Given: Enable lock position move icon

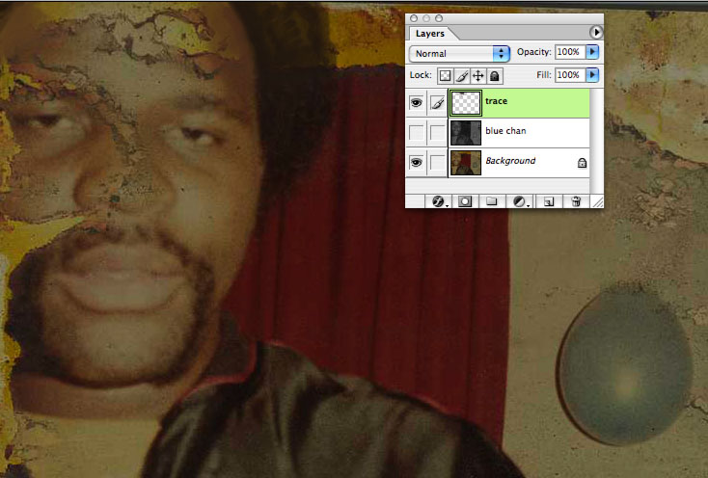Looking at the screenshot, I should 477,76.
